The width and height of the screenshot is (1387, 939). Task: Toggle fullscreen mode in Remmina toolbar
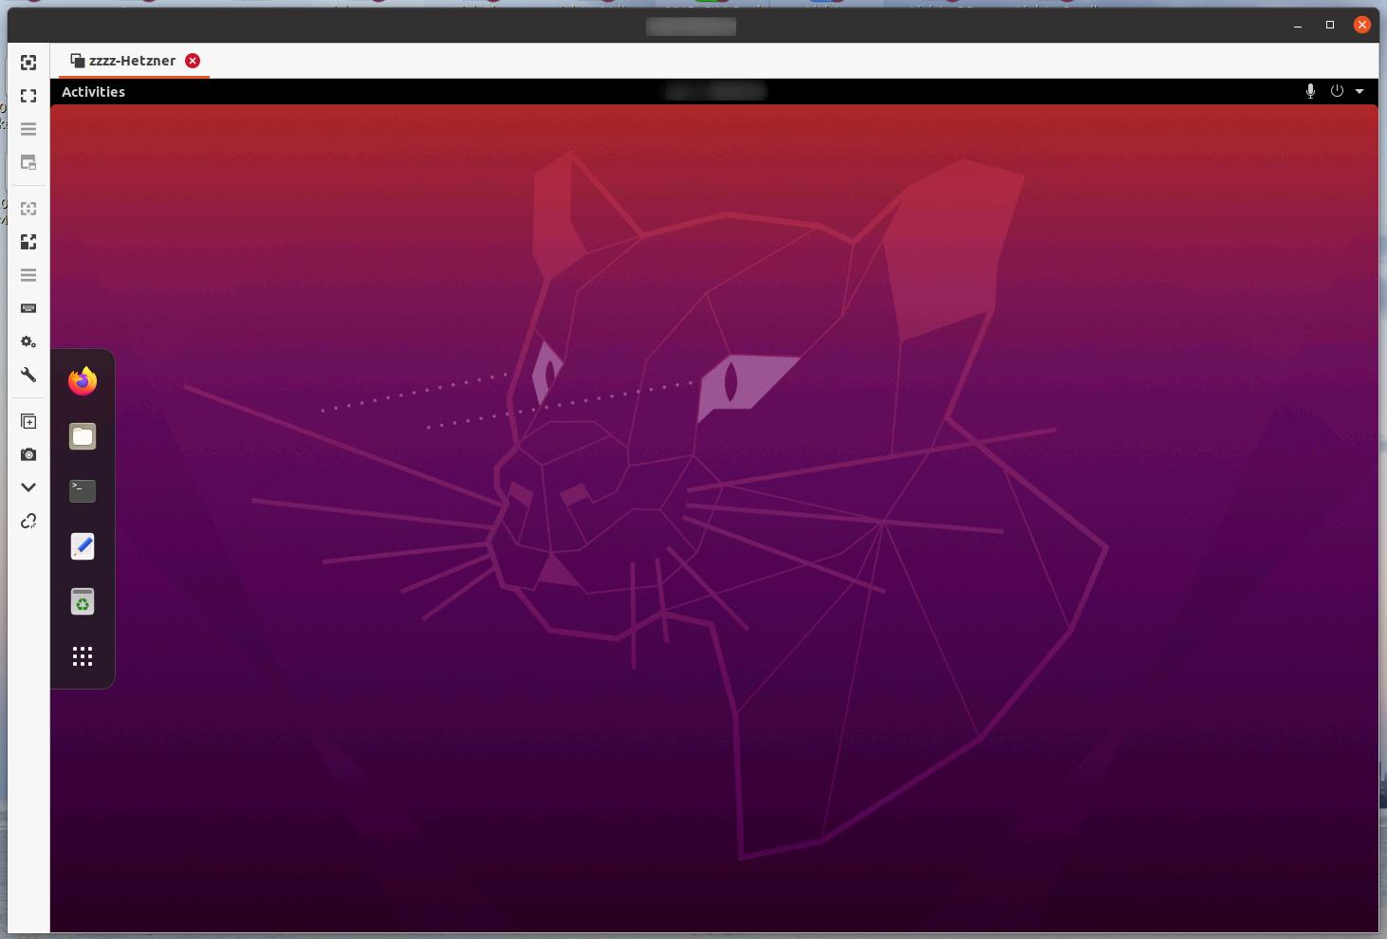[x=28, y=96]
